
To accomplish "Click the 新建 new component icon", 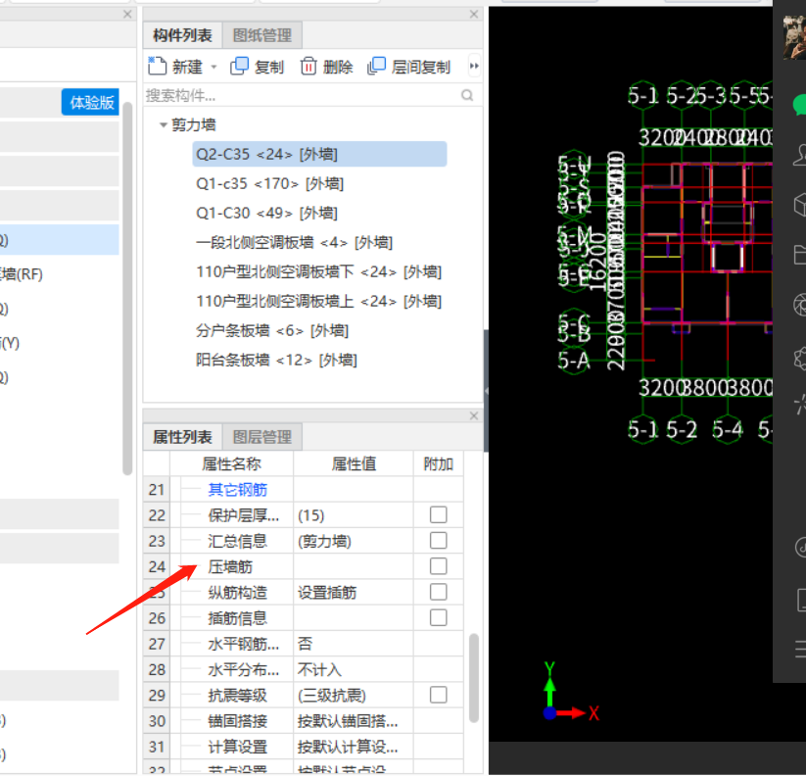I will click(x=158, y=67).
